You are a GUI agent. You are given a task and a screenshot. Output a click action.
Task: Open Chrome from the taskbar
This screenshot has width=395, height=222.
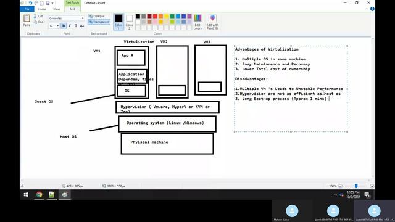coord(39,195)
